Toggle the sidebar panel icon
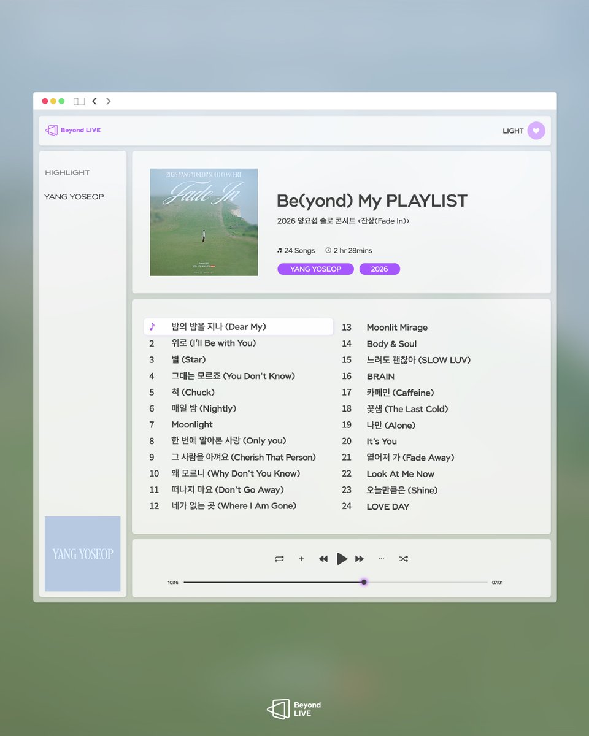This screenshot has width=589, height=736. click(79, 101)
